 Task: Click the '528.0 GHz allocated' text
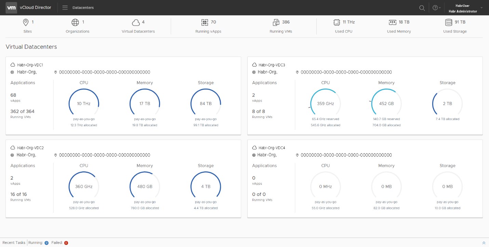point(84,208)
